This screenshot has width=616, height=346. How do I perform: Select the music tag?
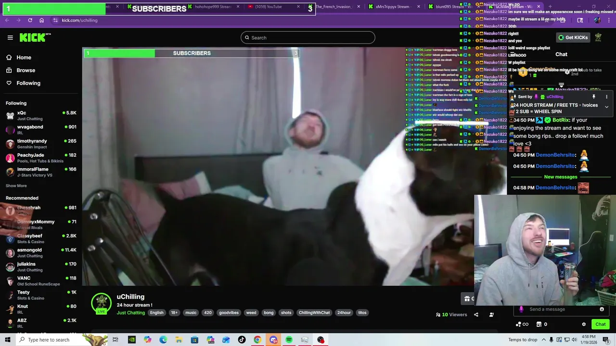(x=191, y=313)
